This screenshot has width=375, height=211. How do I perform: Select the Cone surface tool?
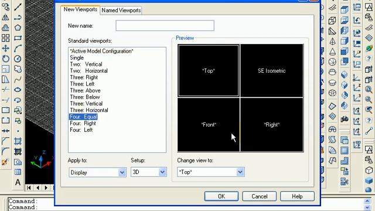pos(332,52)
